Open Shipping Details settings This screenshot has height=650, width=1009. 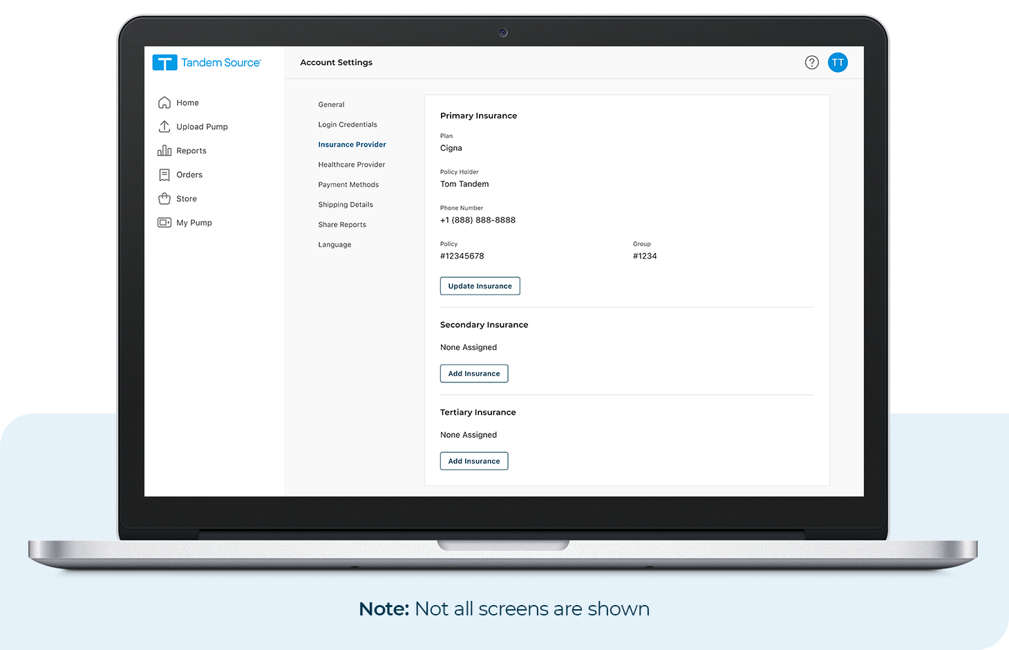(x=346, y=204)
